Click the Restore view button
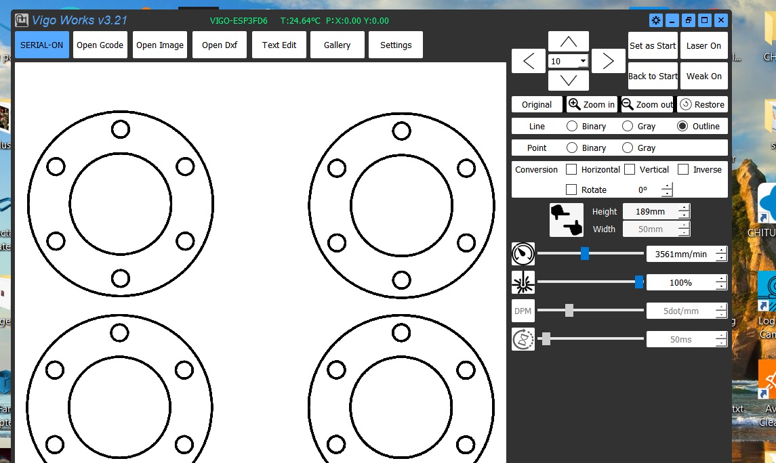 tap(702, 104)
